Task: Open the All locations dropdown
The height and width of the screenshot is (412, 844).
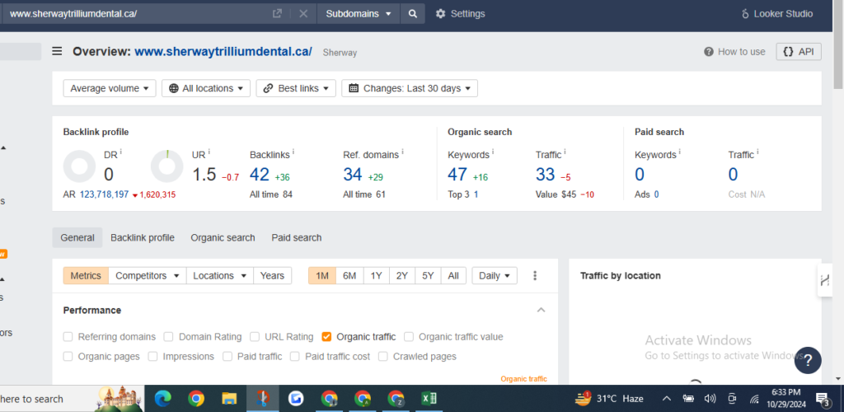Action: (206, 88)
